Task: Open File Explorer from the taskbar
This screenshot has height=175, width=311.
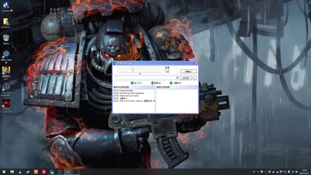Action: [x=12, y=172]
